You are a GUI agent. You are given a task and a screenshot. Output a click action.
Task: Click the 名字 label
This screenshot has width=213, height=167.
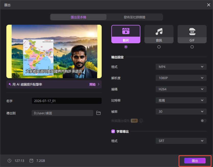9,101
